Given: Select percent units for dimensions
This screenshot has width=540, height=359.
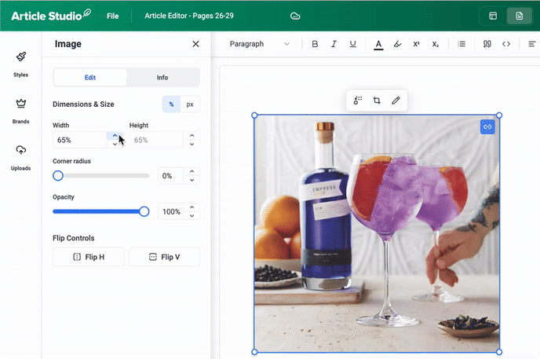Looking at the screenshot, I should (x=171, y=104).
